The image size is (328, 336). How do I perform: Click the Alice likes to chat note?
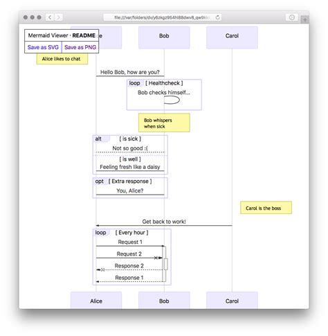62,59
